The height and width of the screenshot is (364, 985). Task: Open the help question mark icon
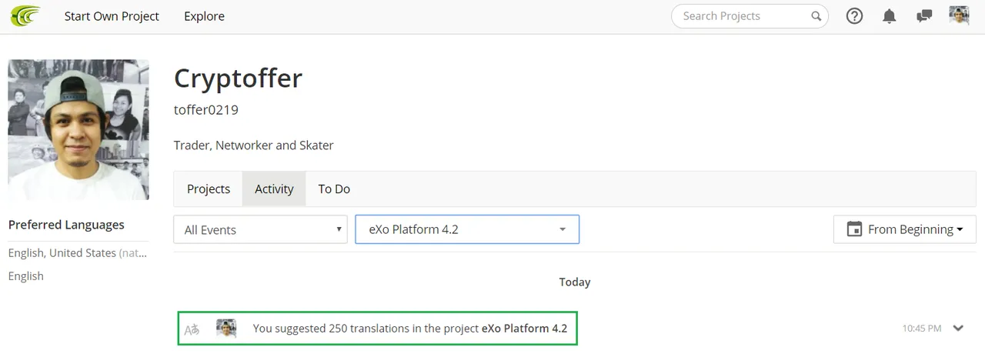[x=854, y=16]
